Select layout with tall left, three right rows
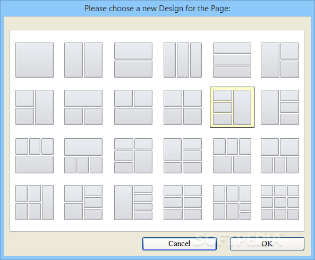This screenshot has height=260, width=315. (280, 107)
